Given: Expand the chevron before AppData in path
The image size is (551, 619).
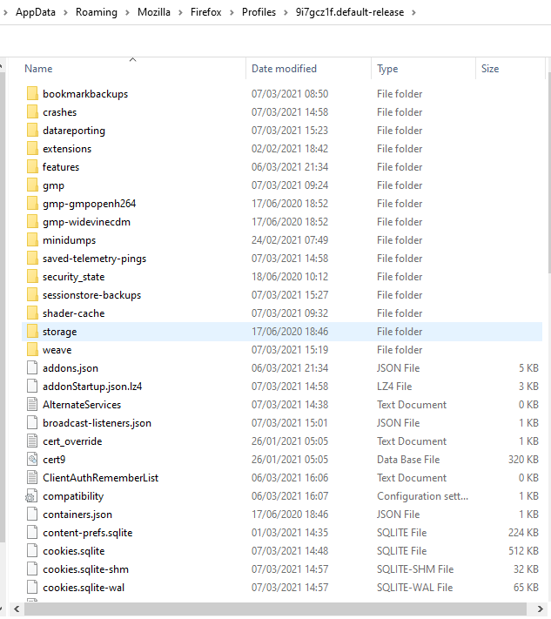Looking at the screenshot, I should click(x=5, y=13).
